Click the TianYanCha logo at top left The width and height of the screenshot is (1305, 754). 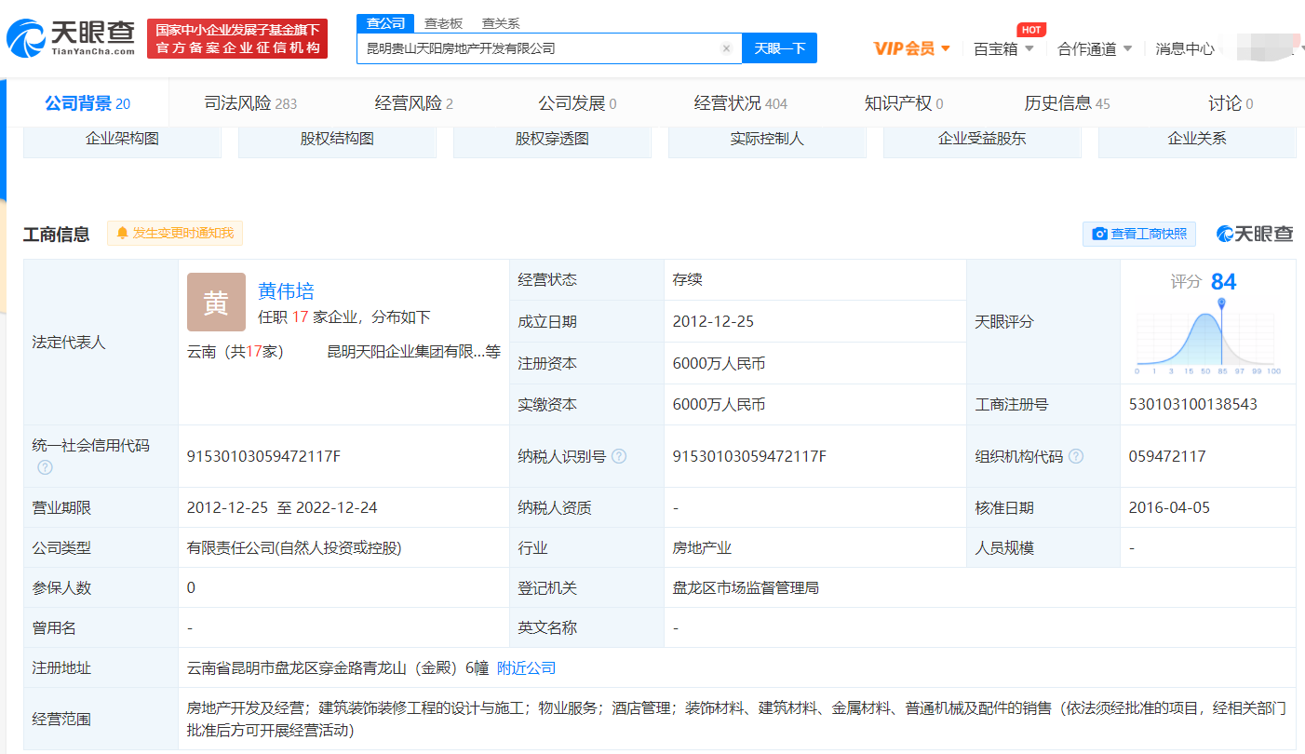(x=72, y=37)
